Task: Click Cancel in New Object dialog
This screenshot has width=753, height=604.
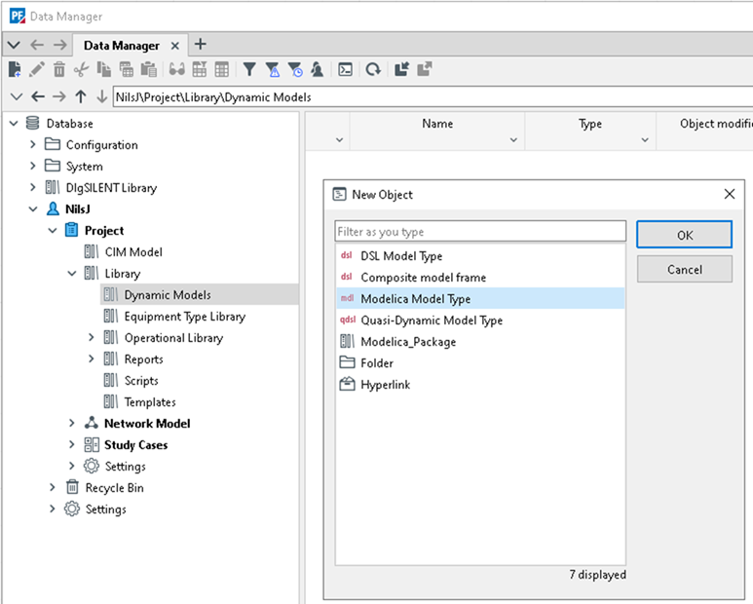Action: tap(684, 270)
